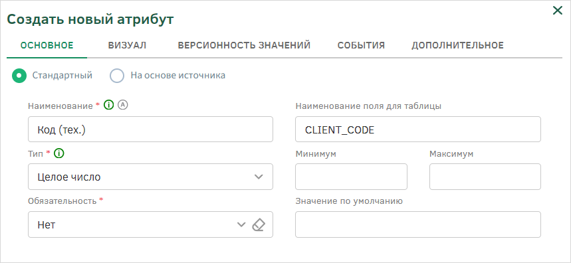Click the info icon next to Наименование
Image resolution: width=571 pixels, height=263 pixels.
point(108,106)
